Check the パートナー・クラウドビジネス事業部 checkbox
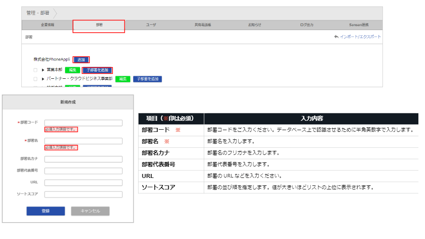Viewport: 425px width, 239px height. coord(35,79)
